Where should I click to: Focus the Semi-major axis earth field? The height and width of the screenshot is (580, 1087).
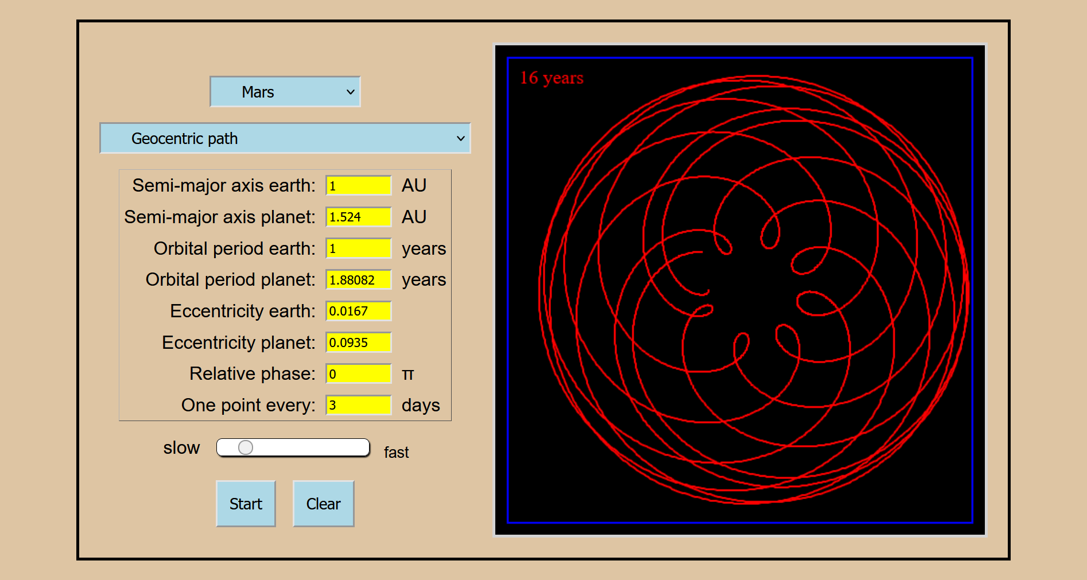(x=358, y=186)
